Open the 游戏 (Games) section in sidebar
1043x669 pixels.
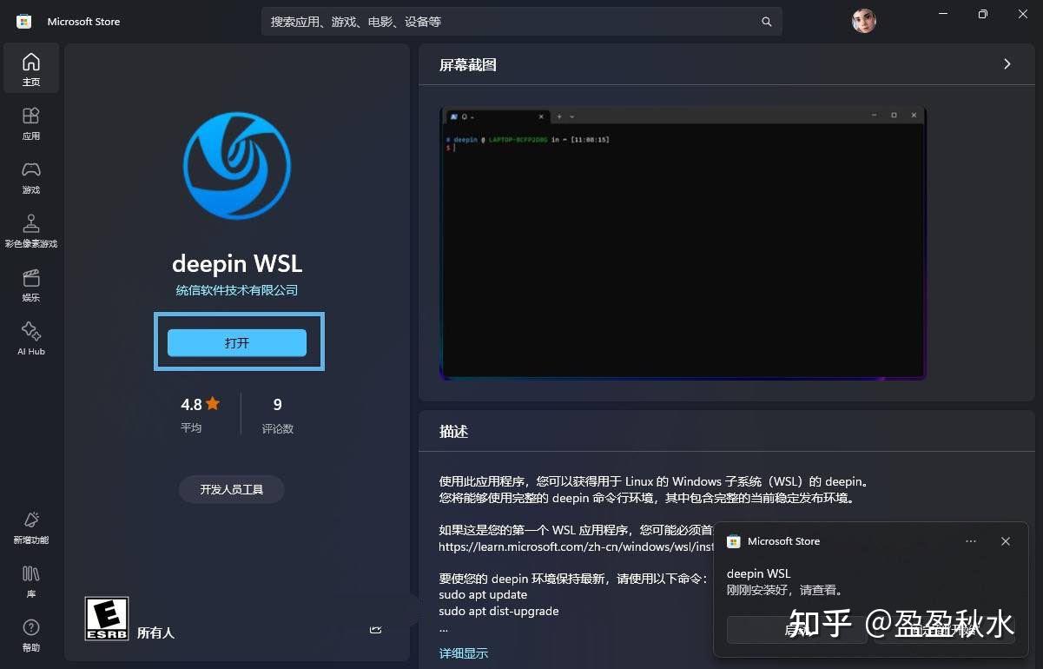(x=31, y=176)
